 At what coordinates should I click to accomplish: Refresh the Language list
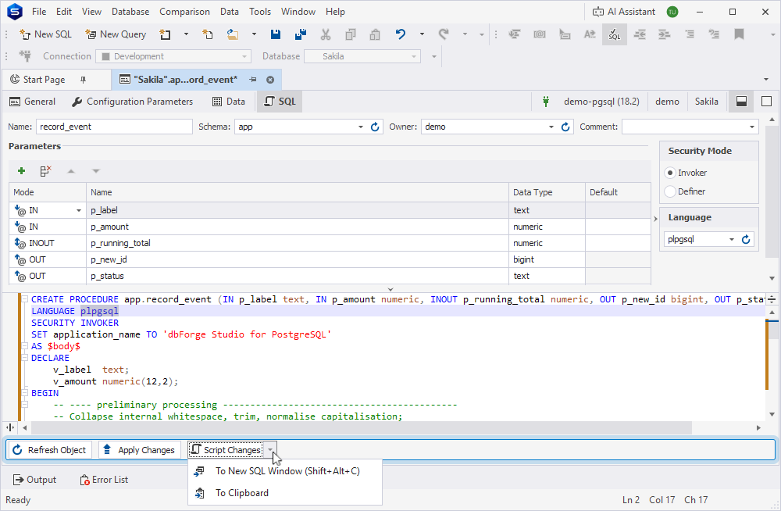tap(746, 239)
